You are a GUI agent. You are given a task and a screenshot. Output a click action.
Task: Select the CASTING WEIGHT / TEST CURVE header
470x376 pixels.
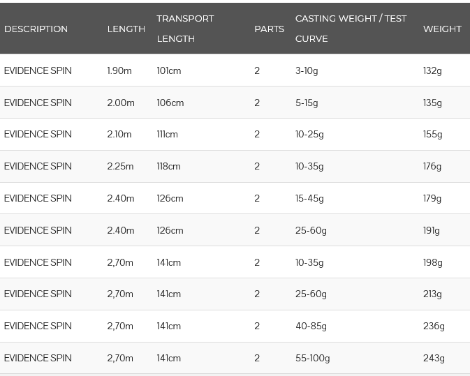click(351, 29)
